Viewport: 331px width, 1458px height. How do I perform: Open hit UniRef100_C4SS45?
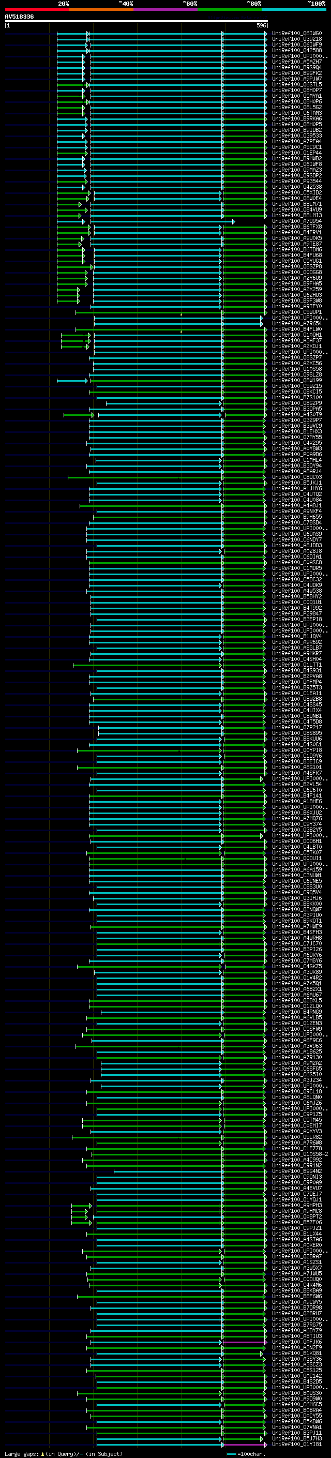coord(297,704)
